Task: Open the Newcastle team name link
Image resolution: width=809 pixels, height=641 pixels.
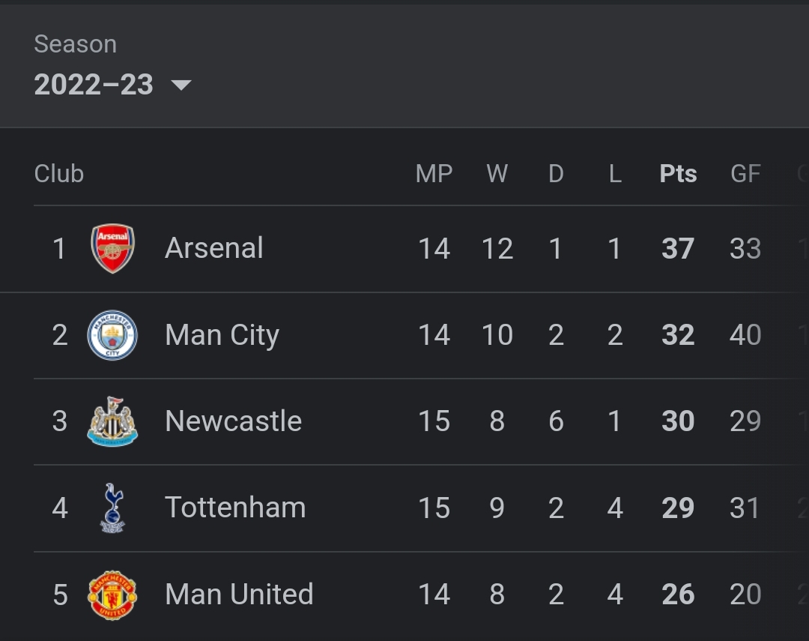Action: (233, 421)
